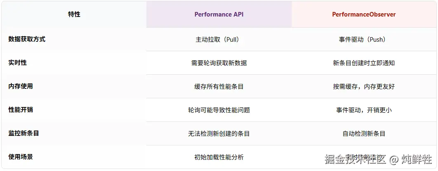
Task: Select the 需要轮询获取新数据 cell
Action: (219, 63)
